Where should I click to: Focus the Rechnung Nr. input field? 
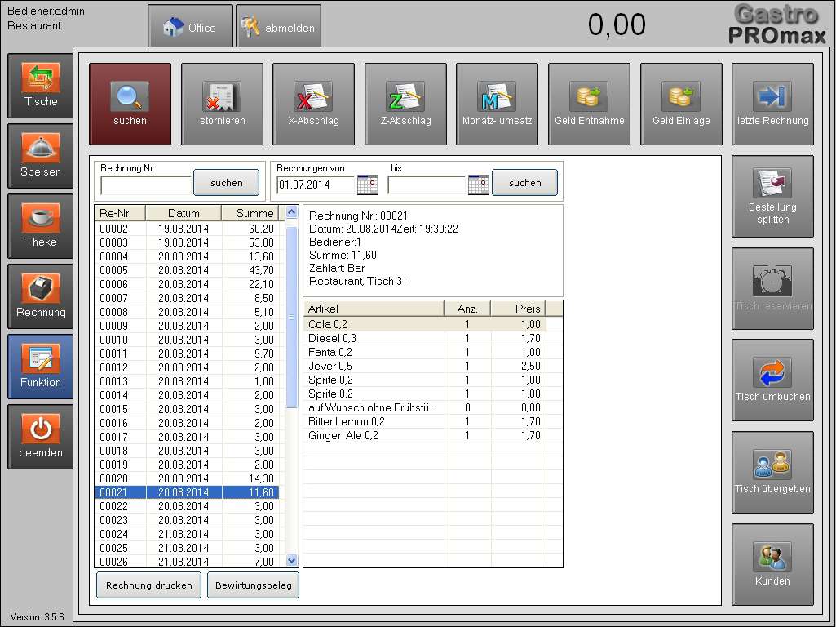tap(145, 185)
